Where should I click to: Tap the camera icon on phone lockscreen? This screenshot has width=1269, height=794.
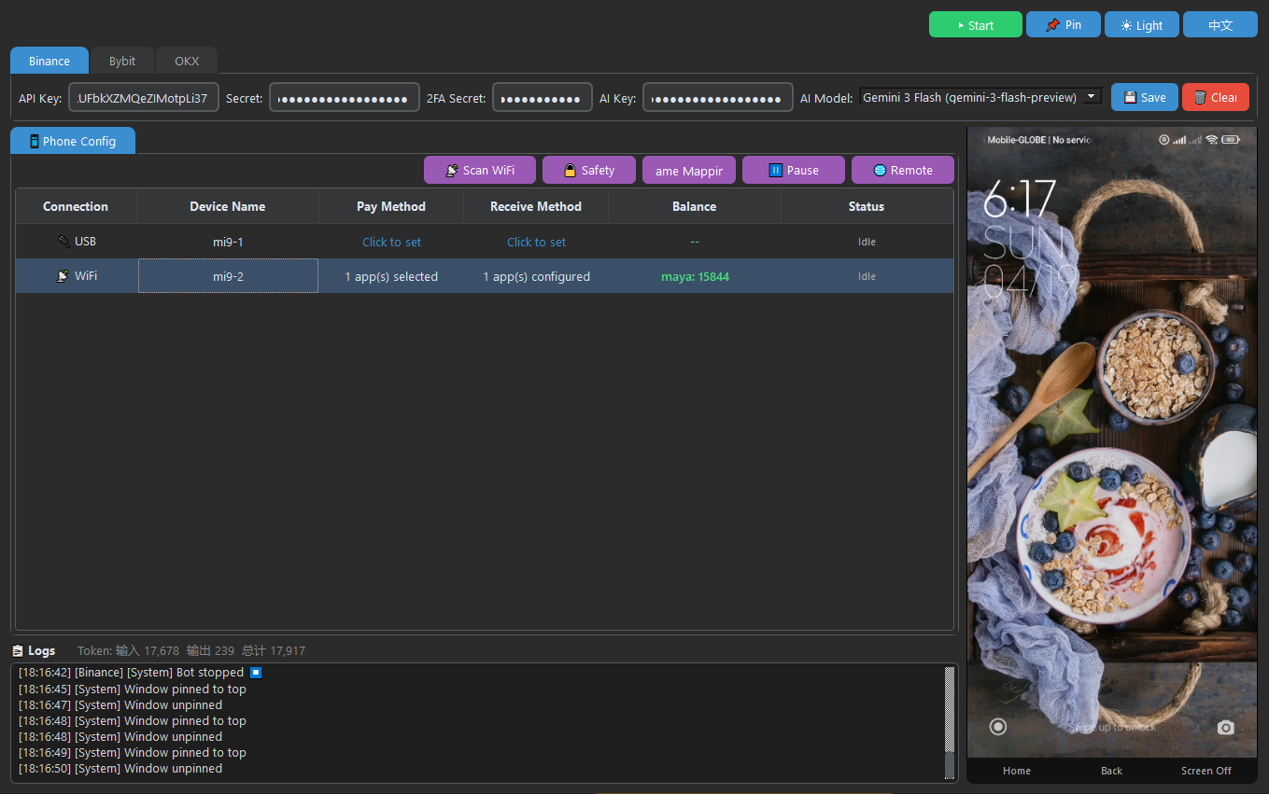[x=1225, y=727]
